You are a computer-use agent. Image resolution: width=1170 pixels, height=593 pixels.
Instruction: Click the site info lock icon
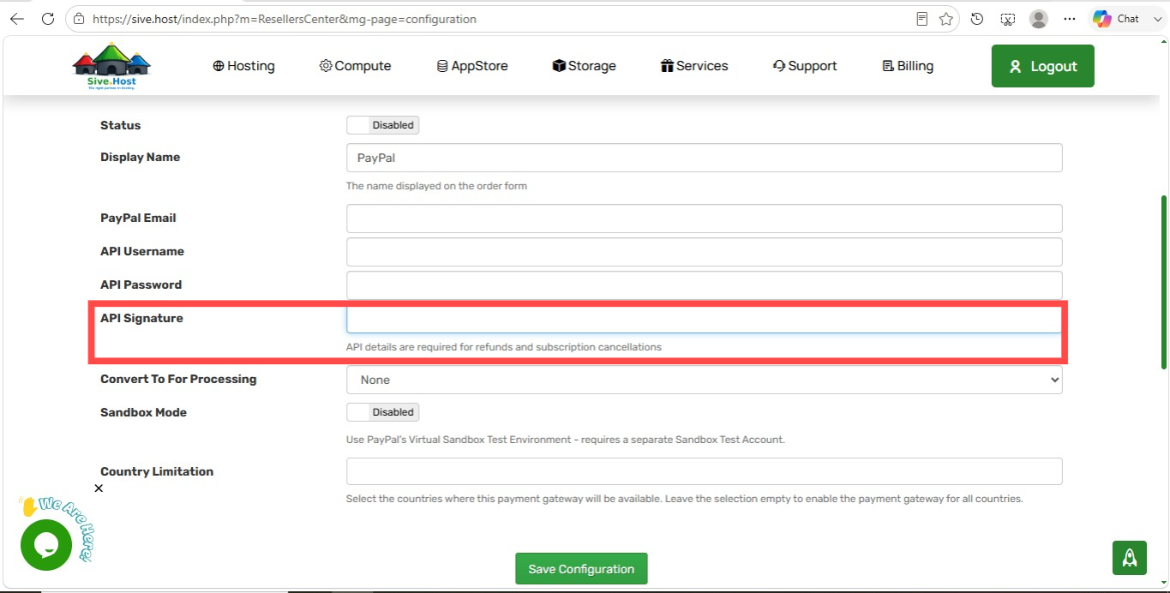79,19
